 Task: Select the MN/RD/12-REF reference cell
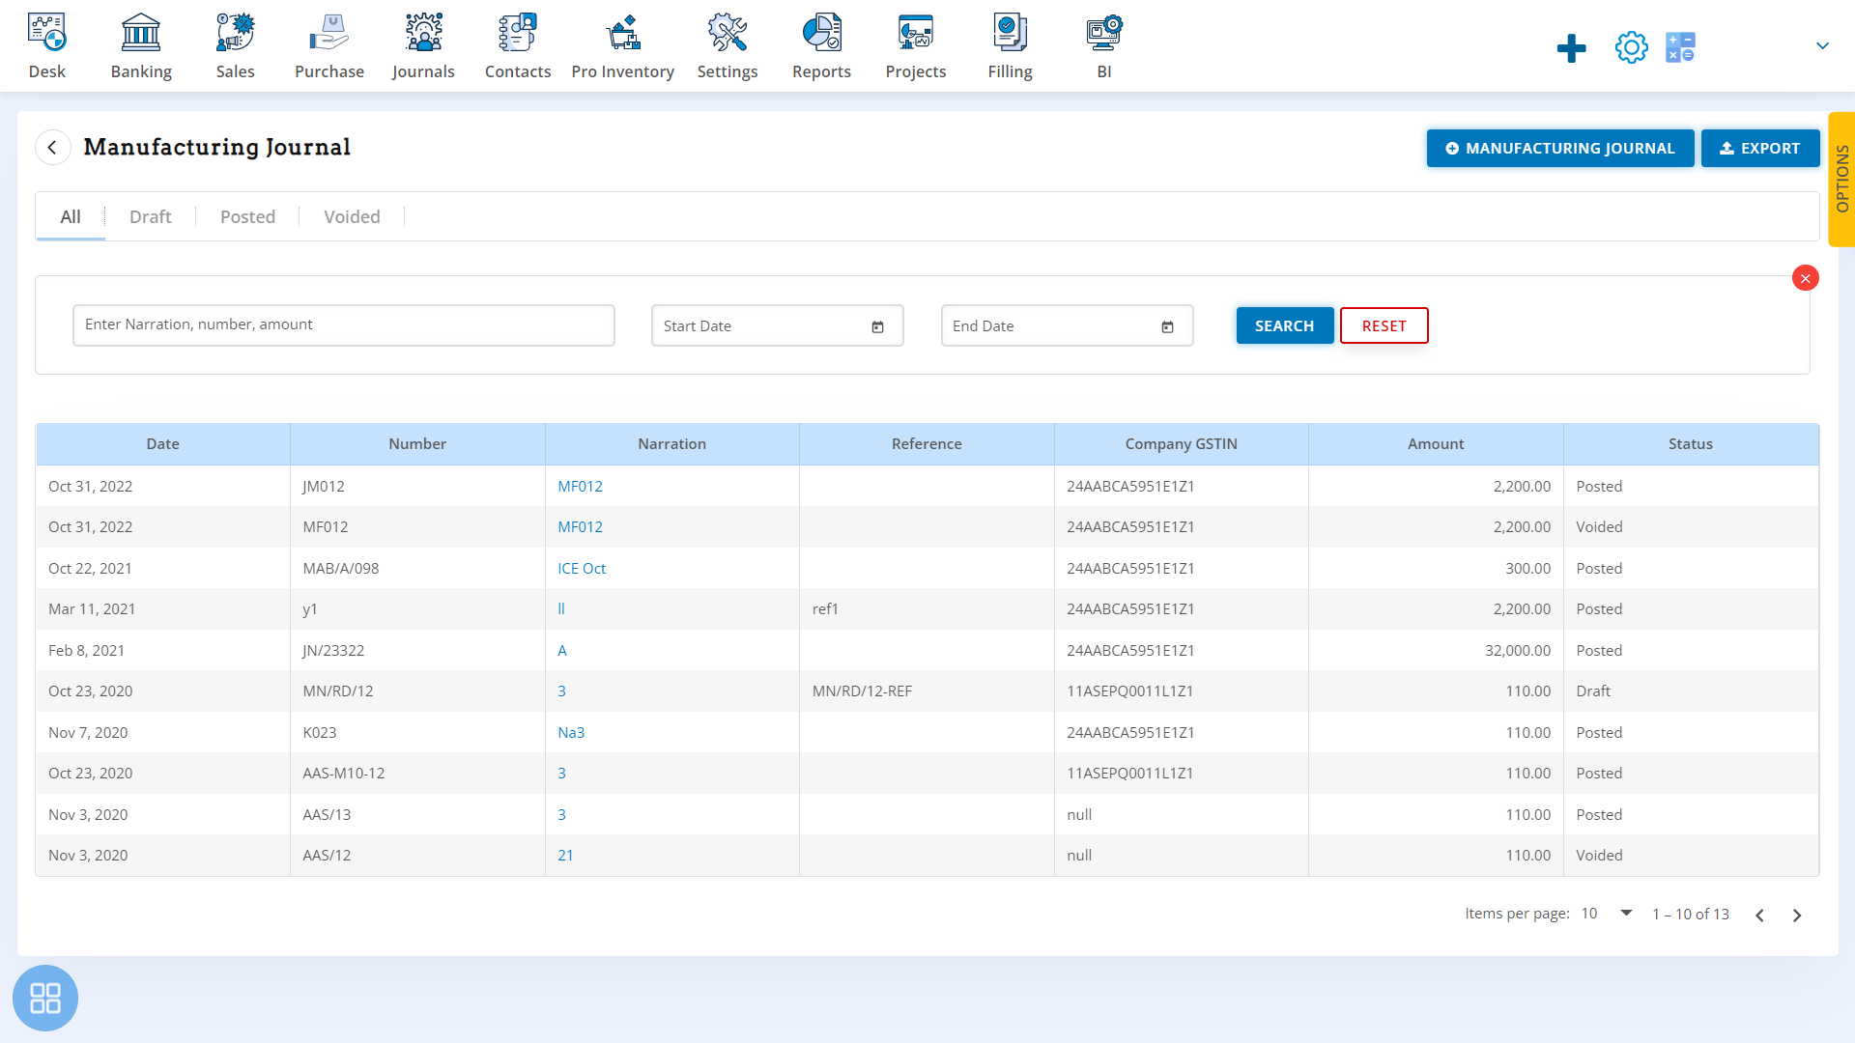coord(927,691)
